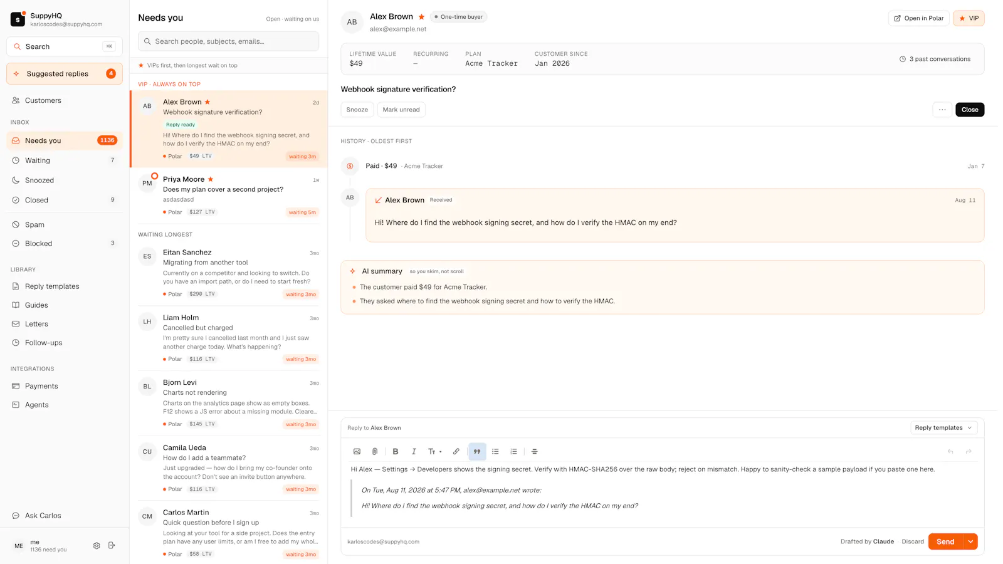Click the One-time buyer tag
This screenshot has width=1003, height=564.
pos(459,17)
